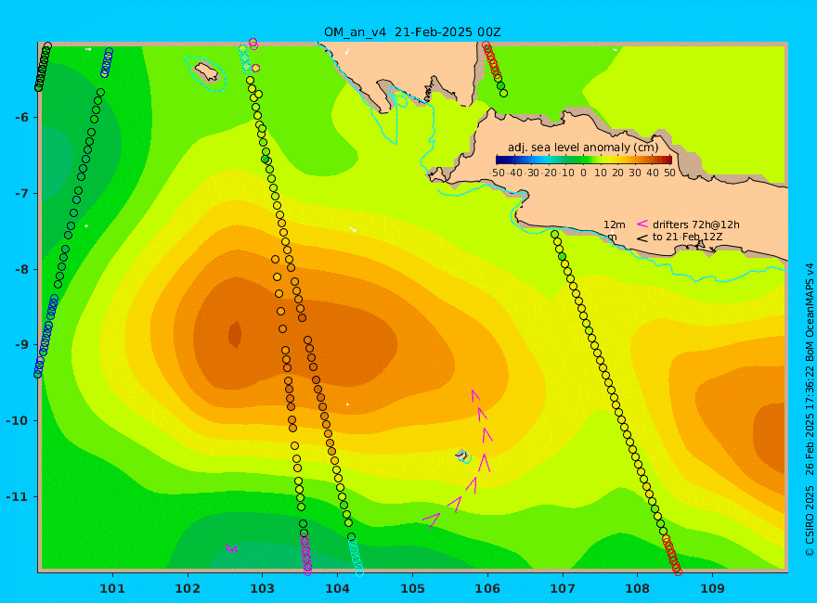Click longitude axis label '101'
Viewport: 817px width, 603px height.
[112, 589]
